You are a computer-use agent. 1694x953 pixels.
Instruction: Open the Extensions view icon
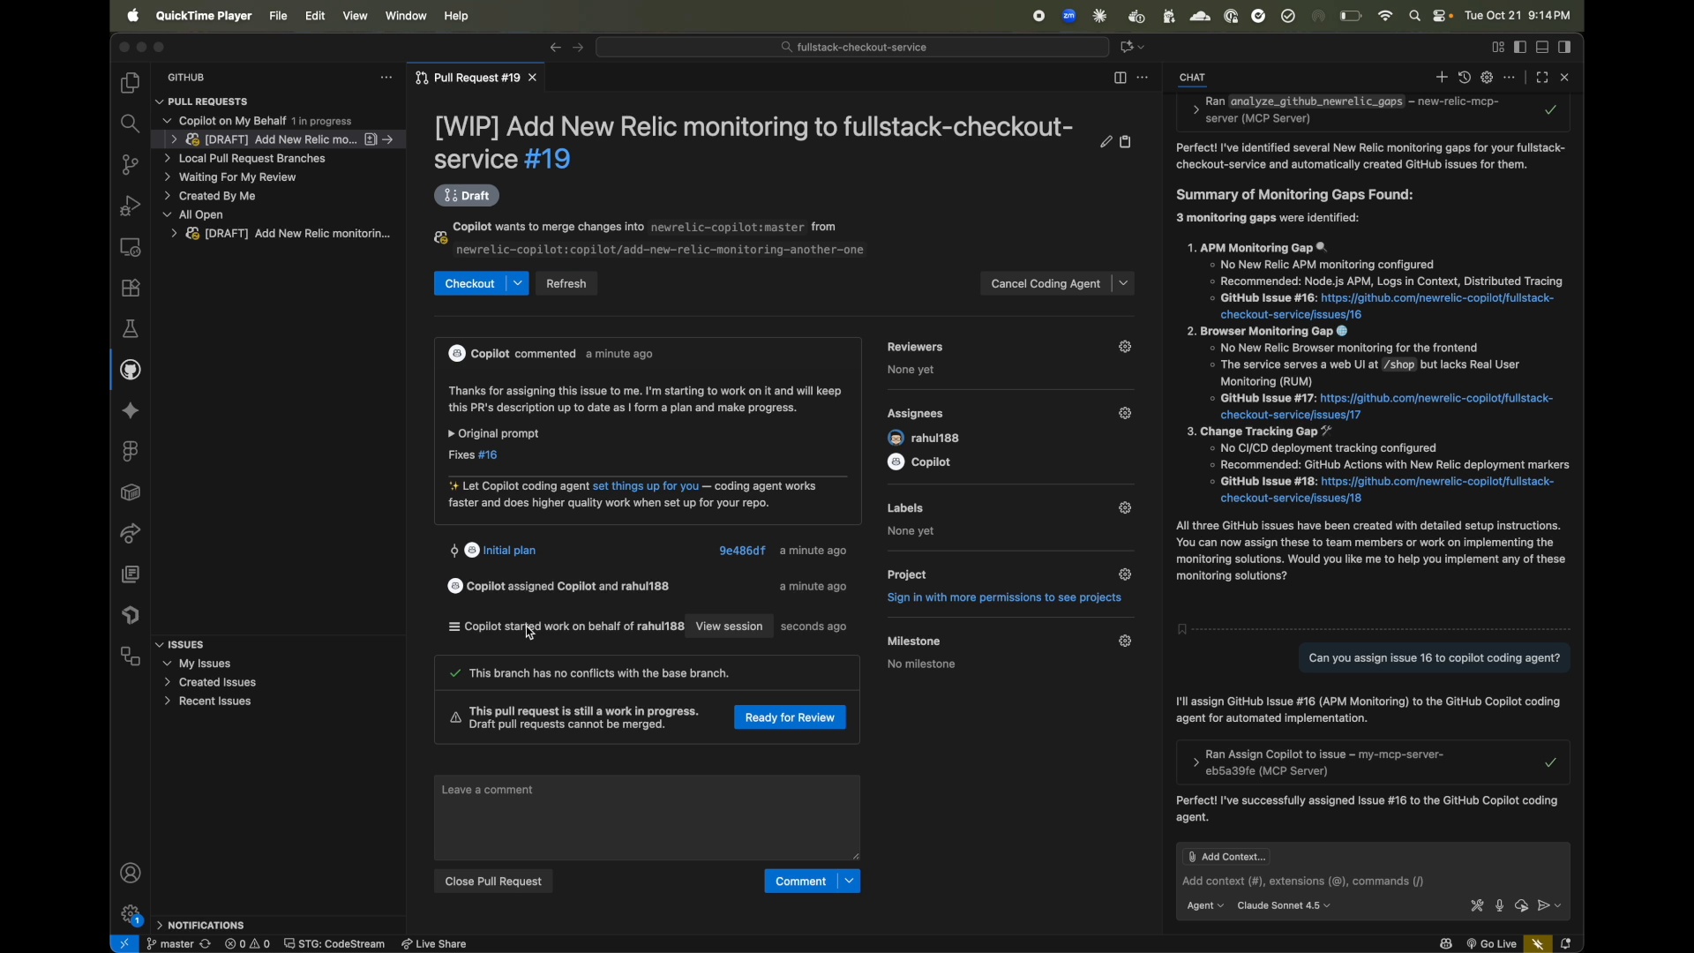tap(131, 289)
